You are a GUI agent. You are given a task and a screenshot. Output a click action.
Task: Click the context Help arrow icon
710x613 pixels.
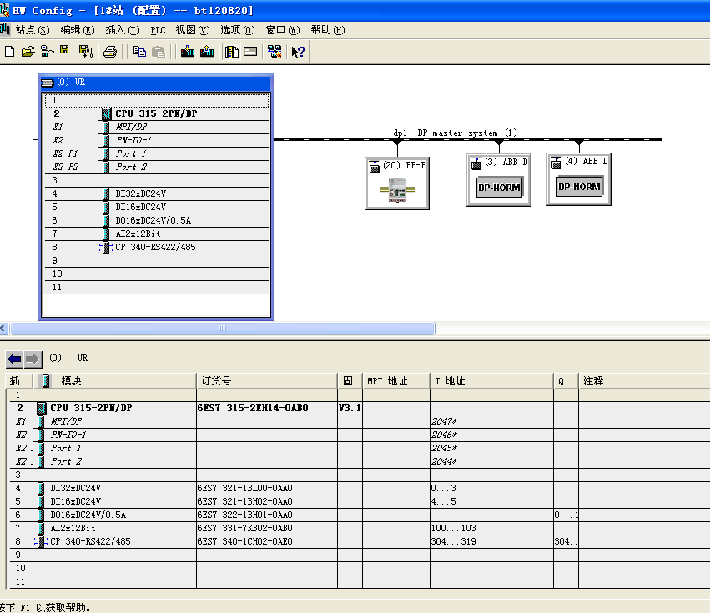299,52
